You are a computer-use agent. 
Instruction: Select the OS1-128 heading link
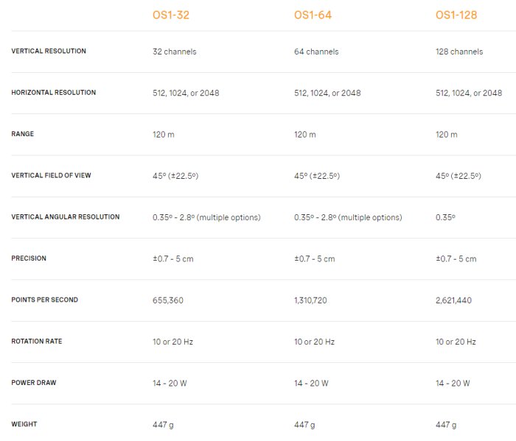(457, 15)
